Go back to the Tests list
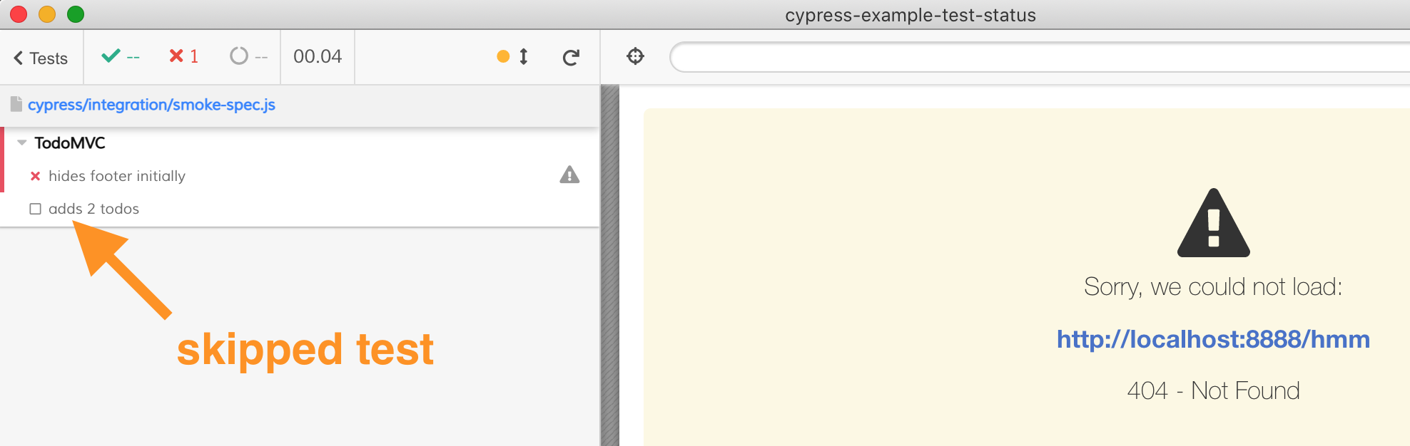1410x446 pixels. point(41,58)
